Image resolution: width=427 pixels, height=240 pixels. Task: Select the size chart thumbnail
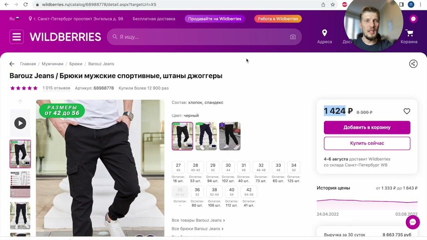pyautogui.click(x=20, y=185)
